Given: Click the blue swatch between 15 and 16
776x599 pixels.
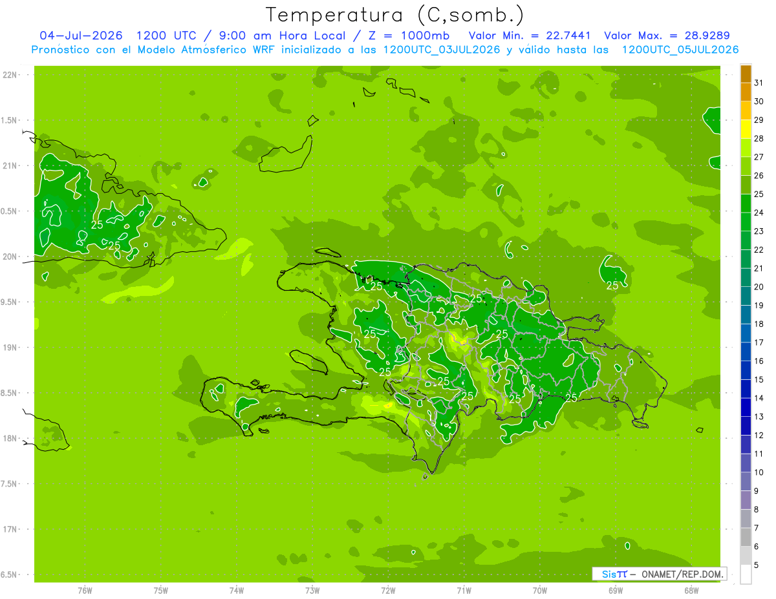Looking at the screenshot, I should (x=746, y=371).
